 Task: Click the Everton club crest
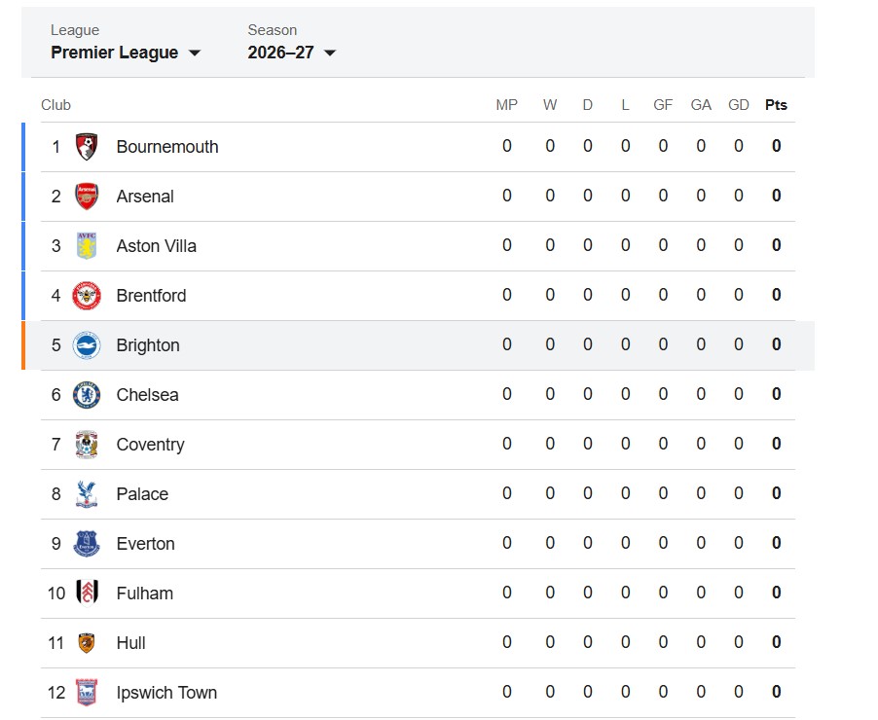click(87, 544)
